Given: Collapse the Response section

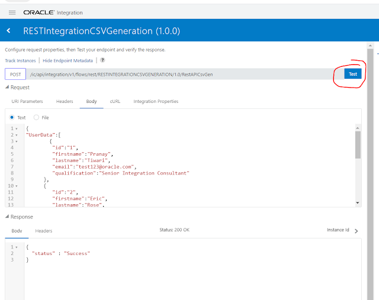Looking at the screenshot, I should pos(7,217).
